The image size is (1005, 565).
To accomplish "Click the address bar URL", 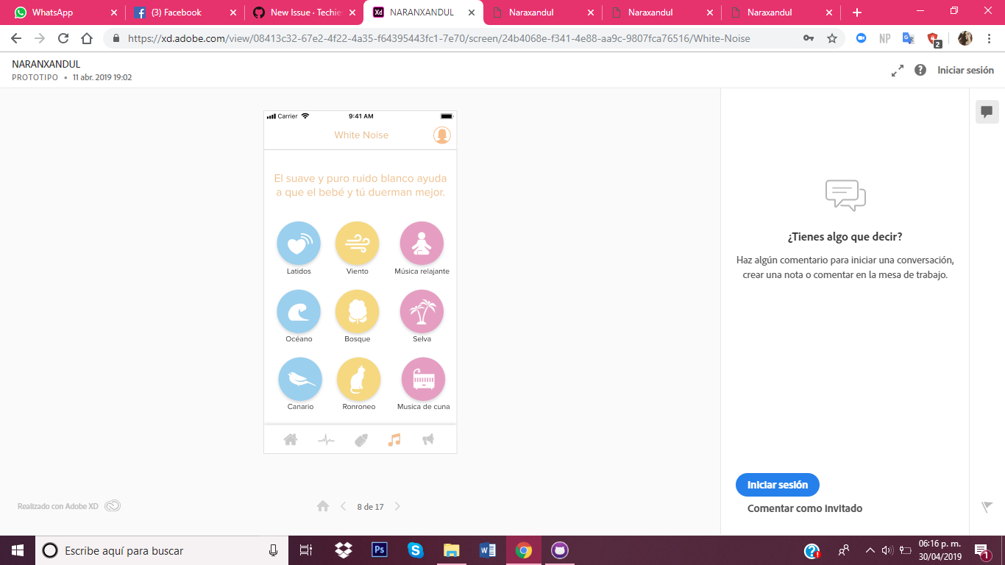I will 439,38.
